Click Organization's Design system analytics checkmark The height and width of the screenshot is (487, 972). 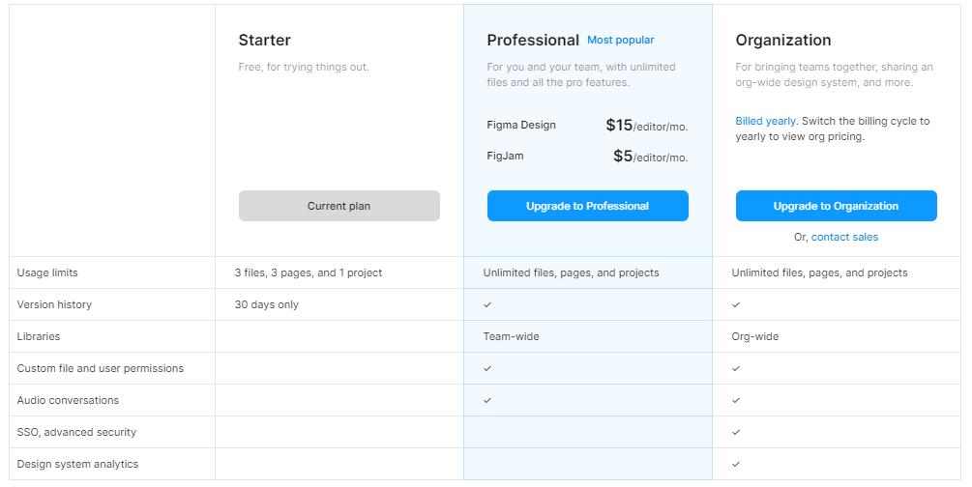pos(736,464)
